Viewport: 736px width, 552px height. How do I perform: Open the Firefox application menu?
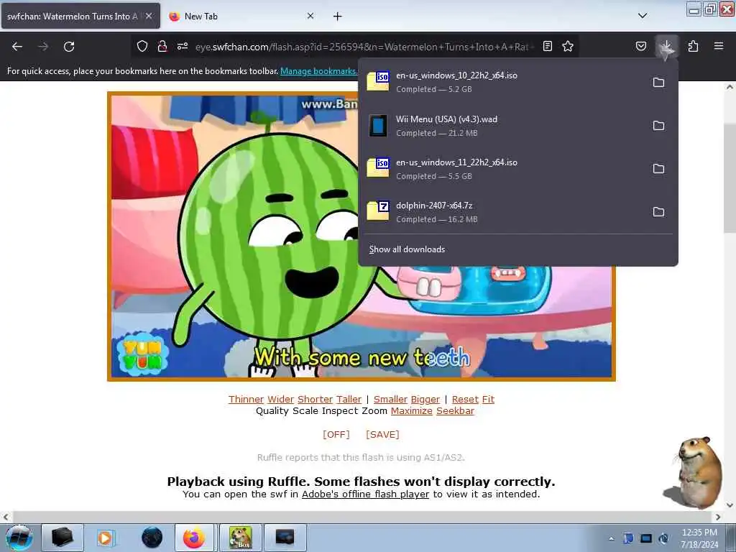click(x=719, y=46)
